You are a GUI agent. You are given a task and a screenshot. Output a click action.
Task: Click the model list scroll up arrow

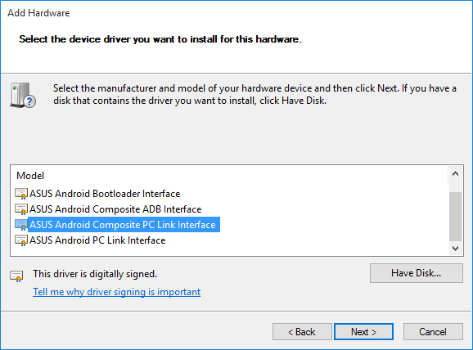pos(456,173)
